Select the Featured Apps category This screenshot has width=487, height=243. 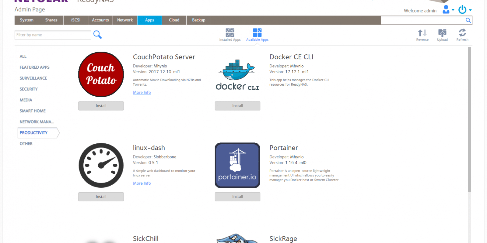[x=34, y=67]
